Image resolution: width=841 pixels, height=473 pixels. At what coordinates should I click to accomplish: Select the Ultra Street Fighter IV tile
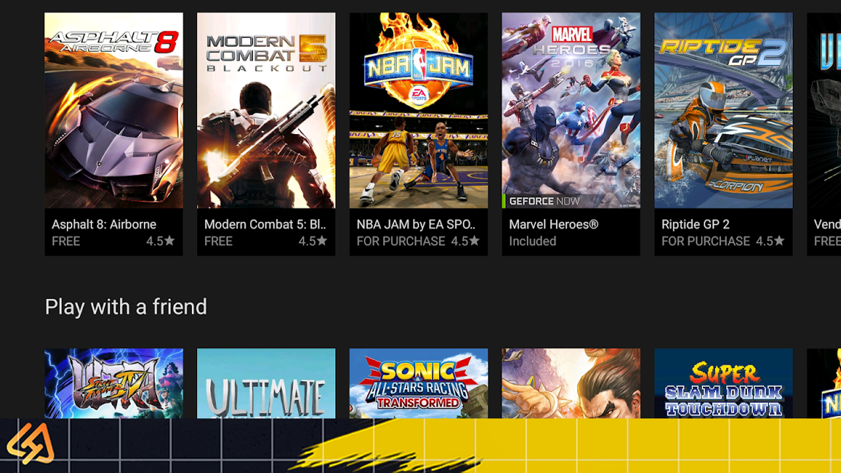pos(114,384)
